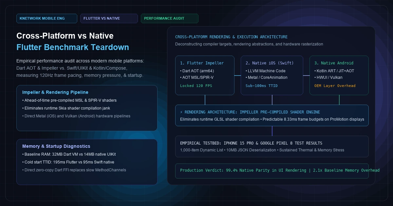
Task: Click the Cross-Platform vs Native heading
Action: [65, 36]
